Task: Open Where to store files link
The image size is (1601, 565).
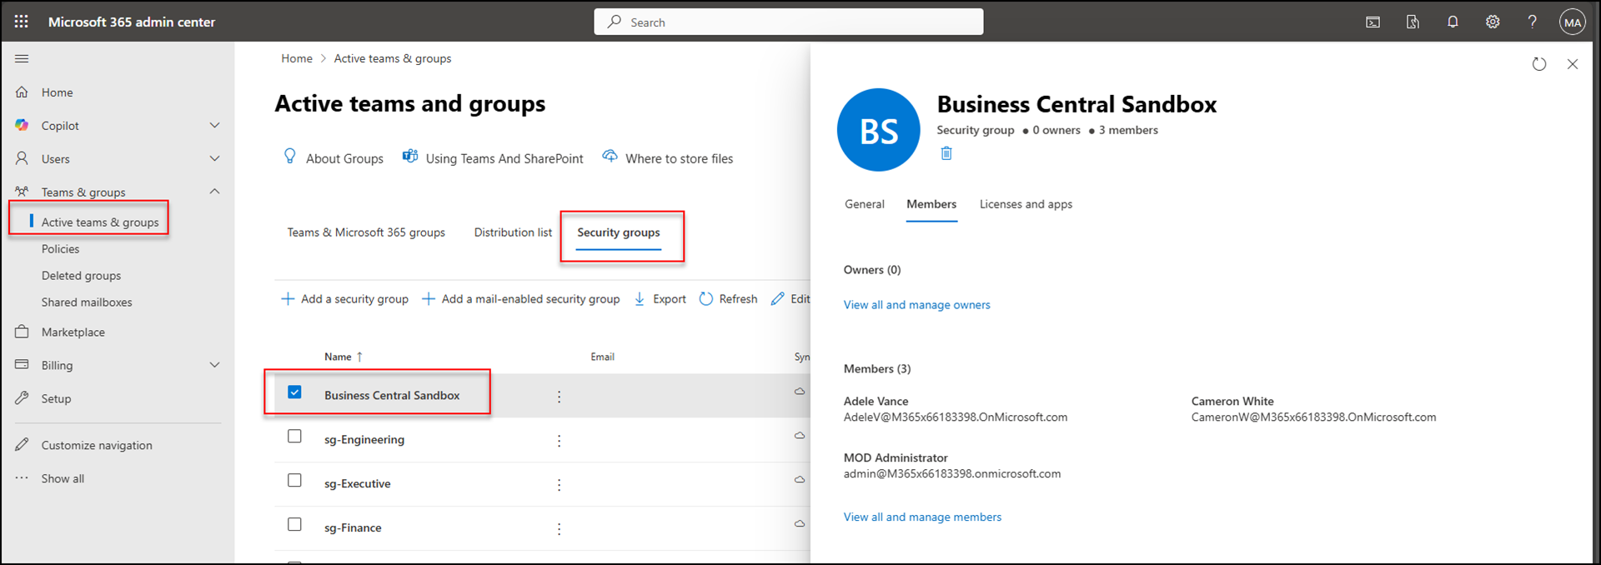Action: pyautogui.click(x=668, y=157)
